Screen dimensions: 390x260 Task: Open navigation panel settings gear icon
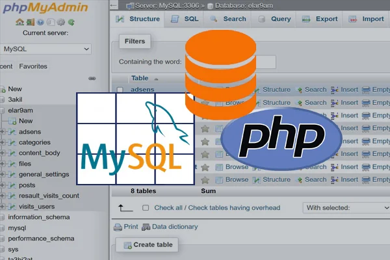60,22
